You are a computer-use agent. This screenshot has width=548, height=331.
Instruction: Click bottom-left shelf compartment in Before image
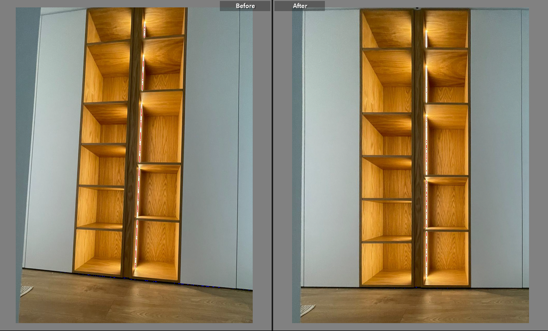pyautogui.click(x=99, y=250)
